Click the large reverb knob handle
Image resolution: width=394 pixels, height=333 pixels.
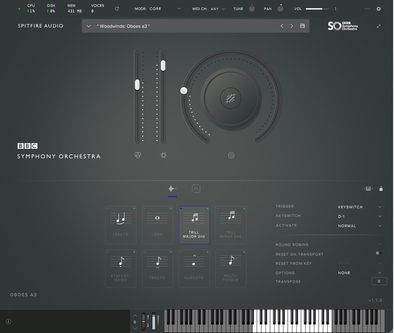click(x=184, y=91)
